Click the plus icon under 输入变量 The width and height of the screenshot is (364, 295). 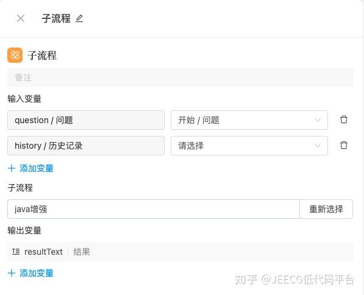12,168
